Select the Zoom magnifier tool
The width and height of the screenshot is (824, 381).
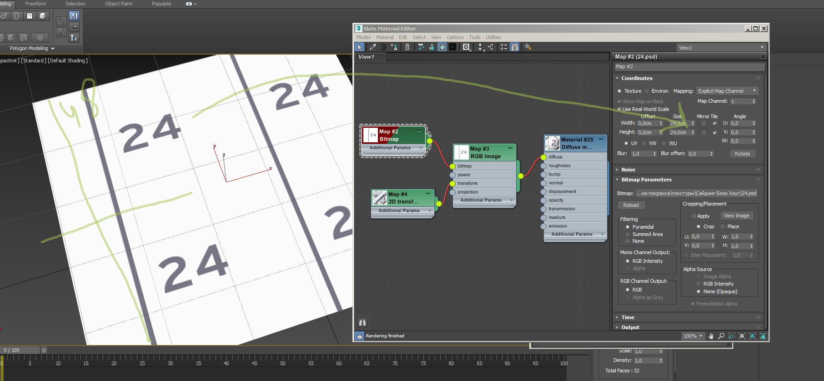coord(721,336)
